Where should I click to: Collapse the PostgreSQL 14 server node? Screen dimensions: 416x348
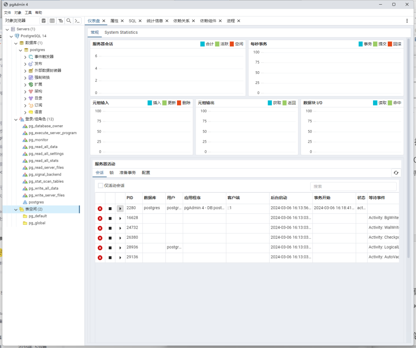click(x=11, y=36)
